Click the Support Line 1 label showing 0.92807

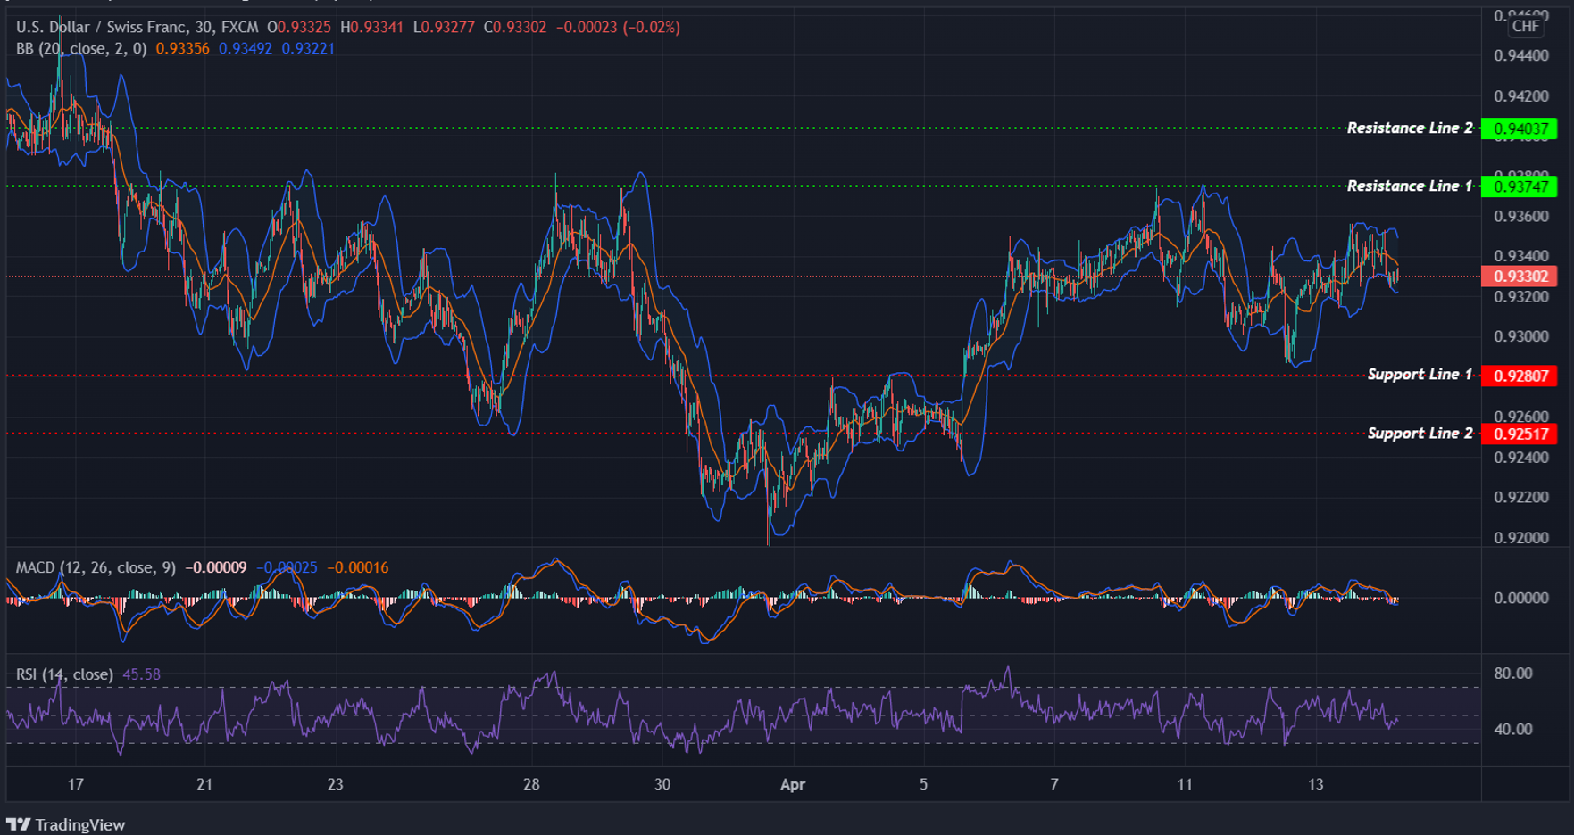click(1518, 376)
